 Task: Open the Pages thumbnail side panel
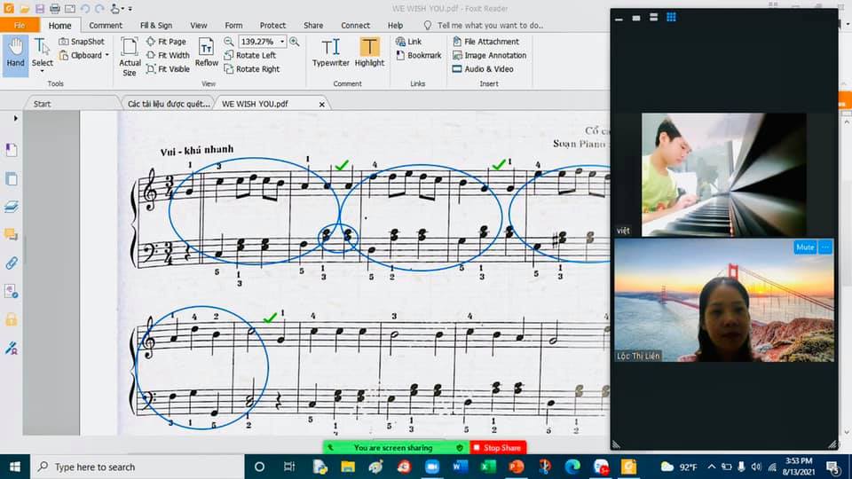click(x=12, y=178)
